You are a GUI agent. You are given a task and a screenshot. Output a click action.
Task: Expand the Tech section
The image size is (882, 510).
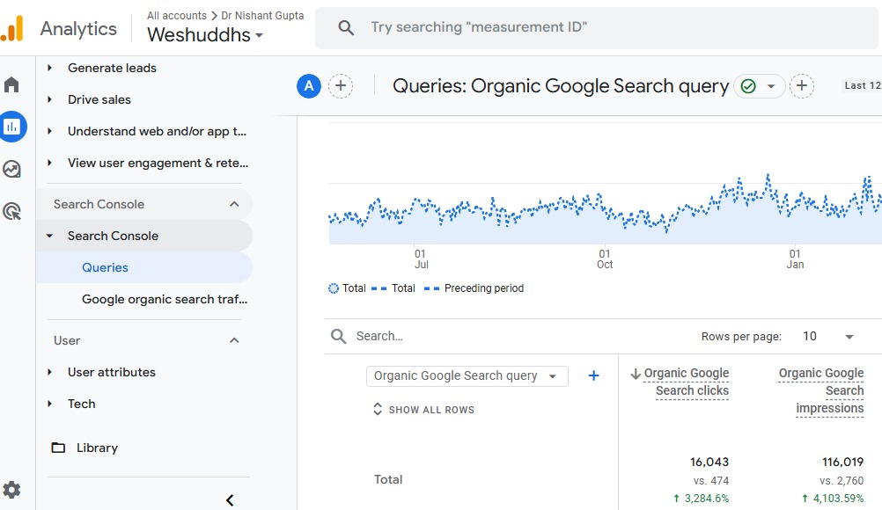pos(49,404)
